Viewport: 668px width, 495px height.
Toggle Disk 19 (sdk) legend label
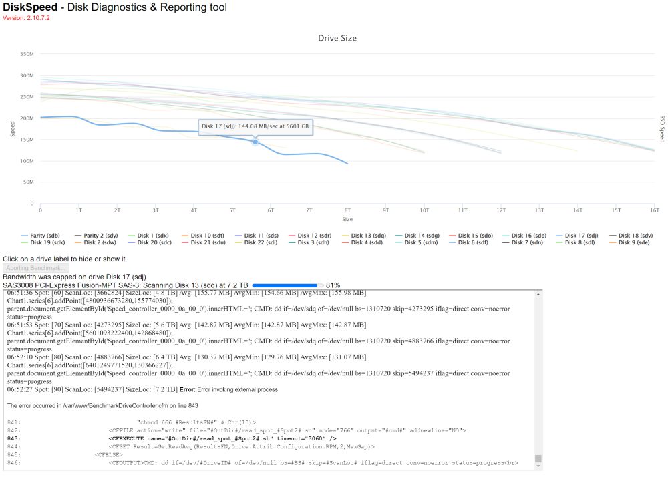pos(43,242)
